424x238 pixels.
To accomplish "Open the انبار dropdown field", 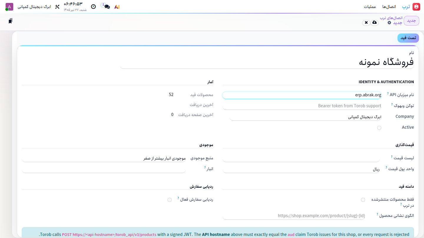I will coord(104,169).
